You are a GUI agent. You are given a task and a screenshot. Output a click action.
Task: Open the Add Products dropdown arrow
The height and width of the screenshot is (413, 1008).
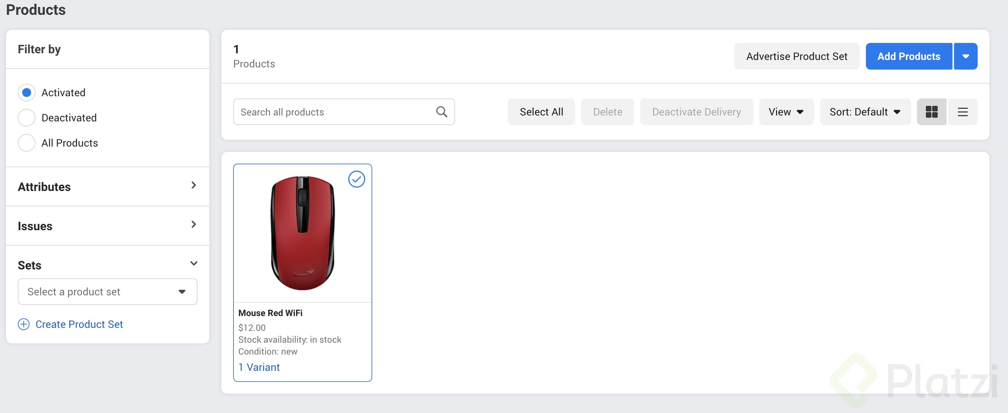click(965, 56)
